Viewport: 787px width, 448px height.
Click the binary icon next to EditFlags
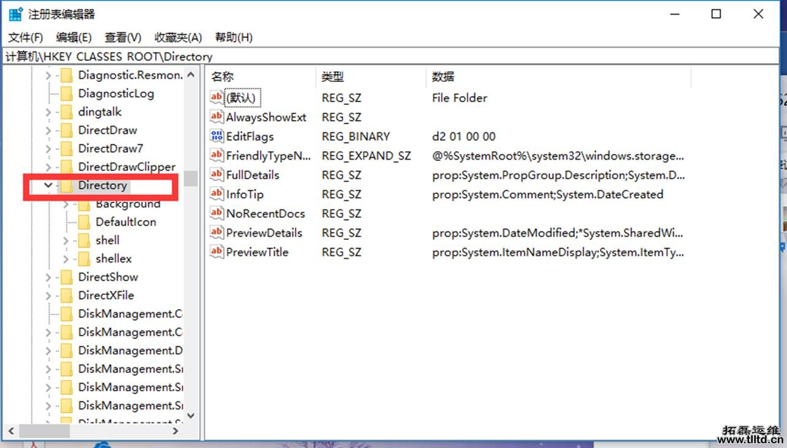tap(217, 136)
